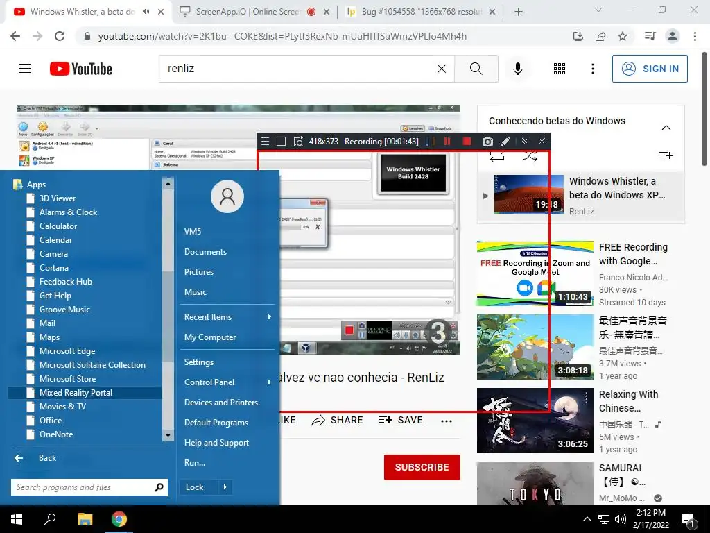Choose the region-select magnifier icon in recorder
The height and width of the screenshot is (533, 710).
(x=298, y=142)
